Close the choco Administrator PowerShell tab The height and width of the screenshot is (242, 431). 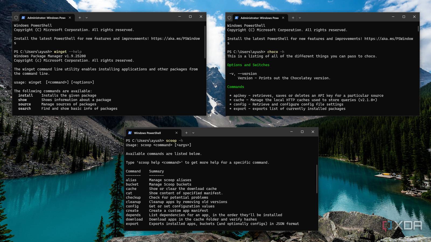[283, 18]
